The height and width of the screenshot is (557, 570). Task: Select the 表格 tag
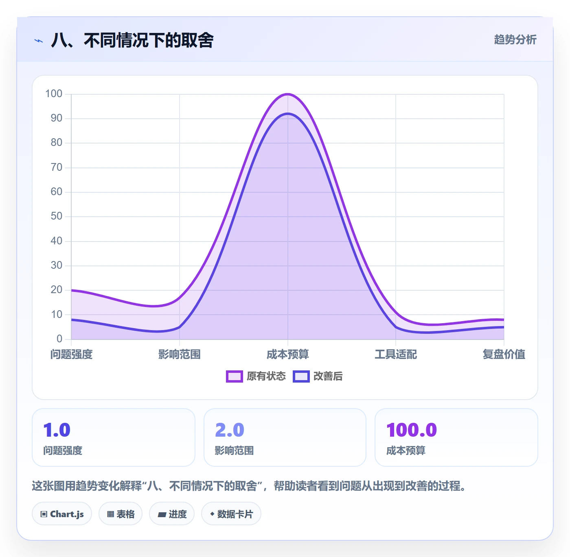click(121, 514)
